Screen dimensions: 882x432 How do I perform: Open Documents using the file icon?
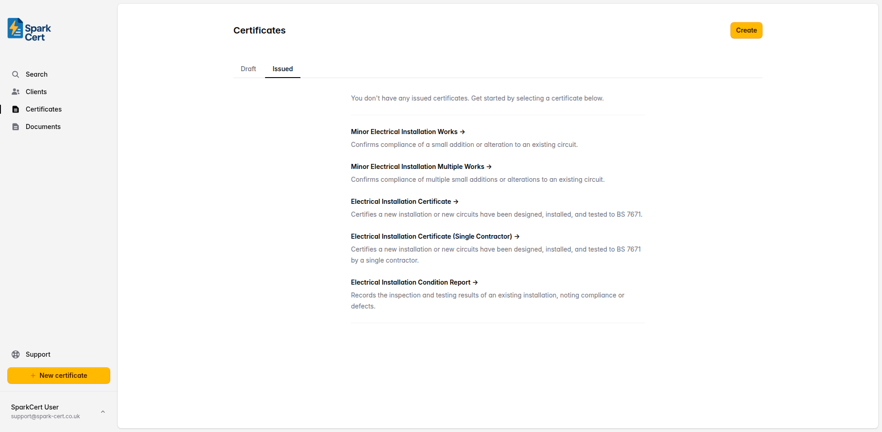(16, 126)
